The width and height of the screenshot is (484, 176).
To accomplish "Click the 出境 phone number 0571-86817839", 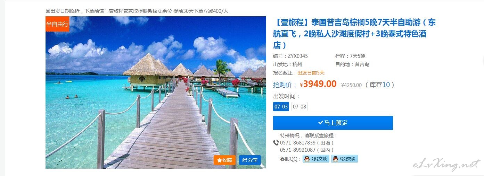I will point(298,143).
